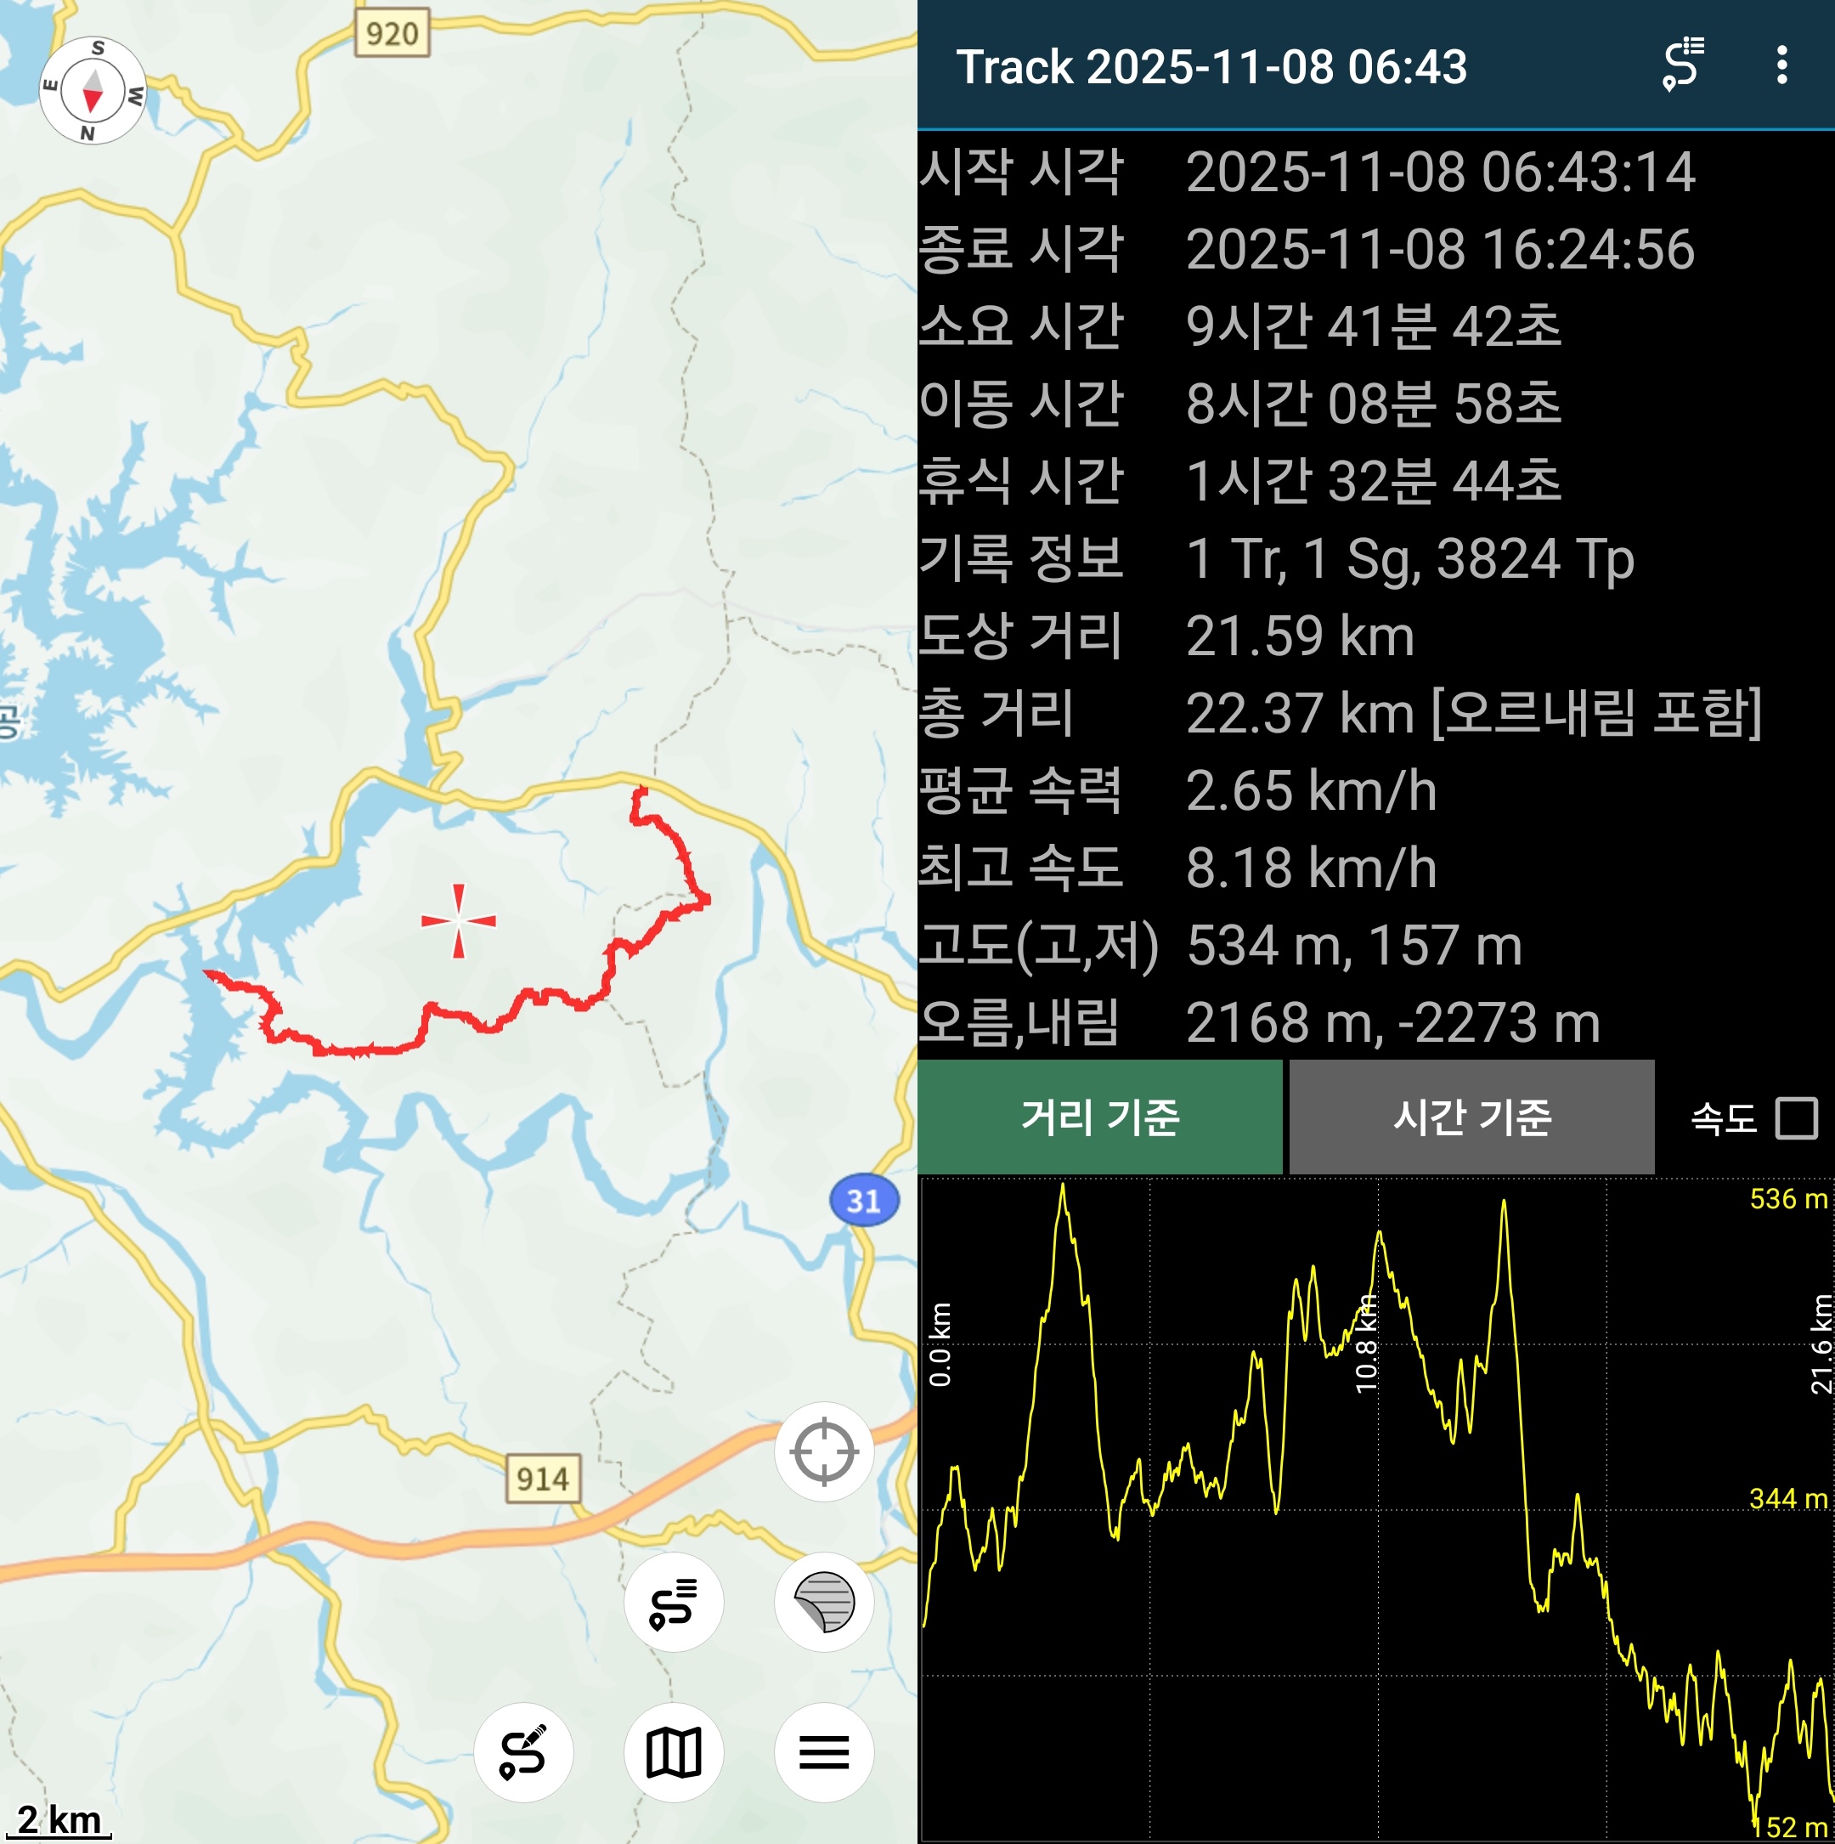
Task: Enable the 속도 speed checkbox
Action: pyautogui.click(x=1796, y=1117)
